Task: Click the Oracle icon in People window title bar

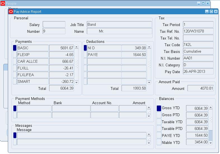Action: click(x=3, y=3)
